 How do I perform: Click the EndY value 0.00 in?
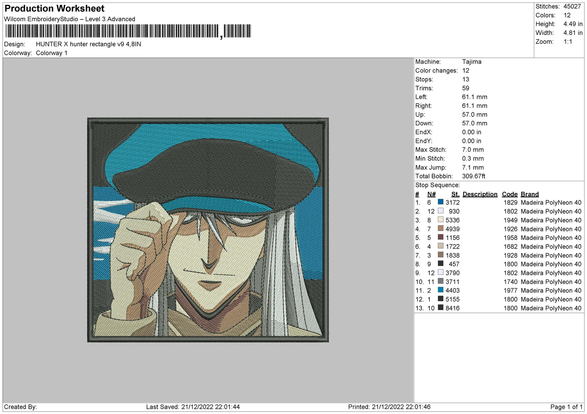point(472,141)
